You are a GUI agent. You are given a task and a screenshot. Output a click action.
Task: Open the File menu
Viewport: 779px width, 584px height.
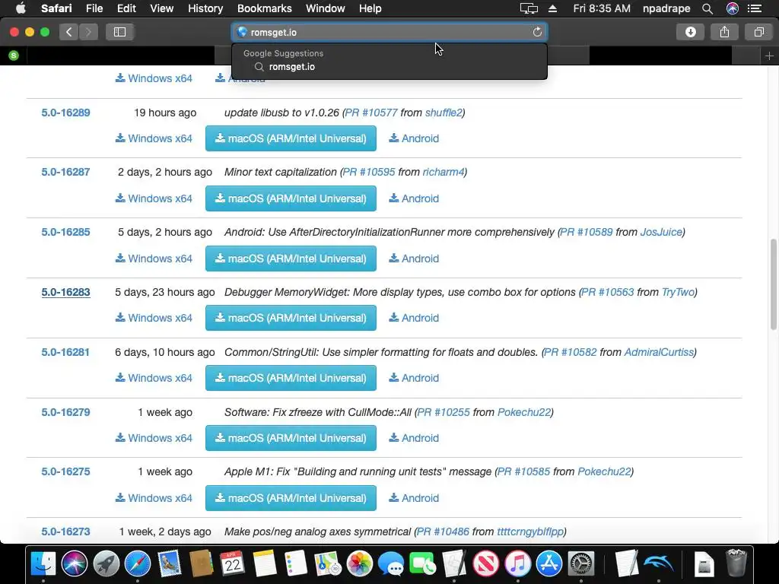click(x=94, y=8)
